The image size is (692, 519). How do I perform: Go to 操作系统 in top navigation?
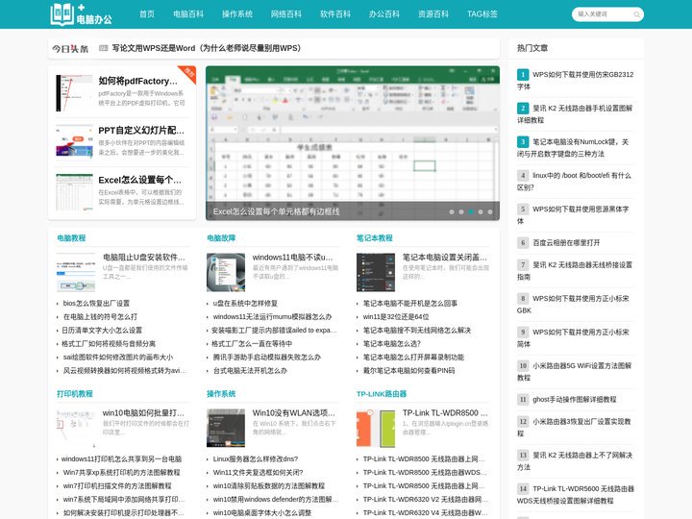tap(237, 14)
